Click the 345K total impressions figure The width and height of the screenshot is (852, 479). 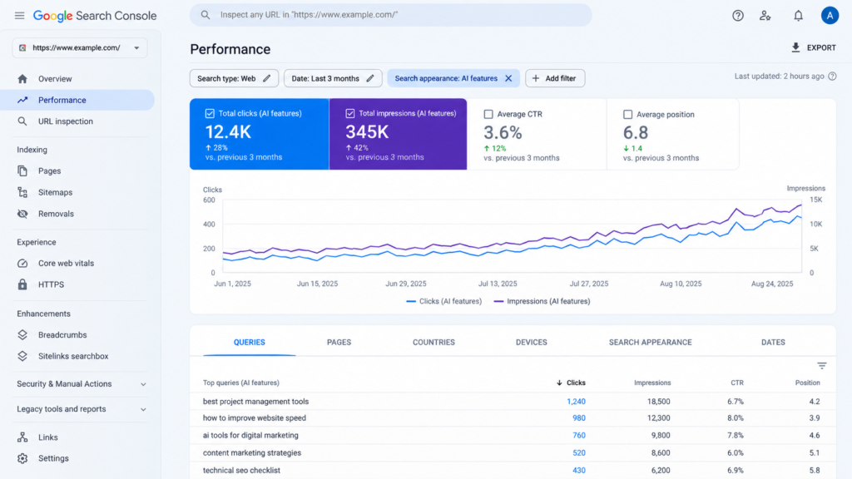(x=367, y=132)
